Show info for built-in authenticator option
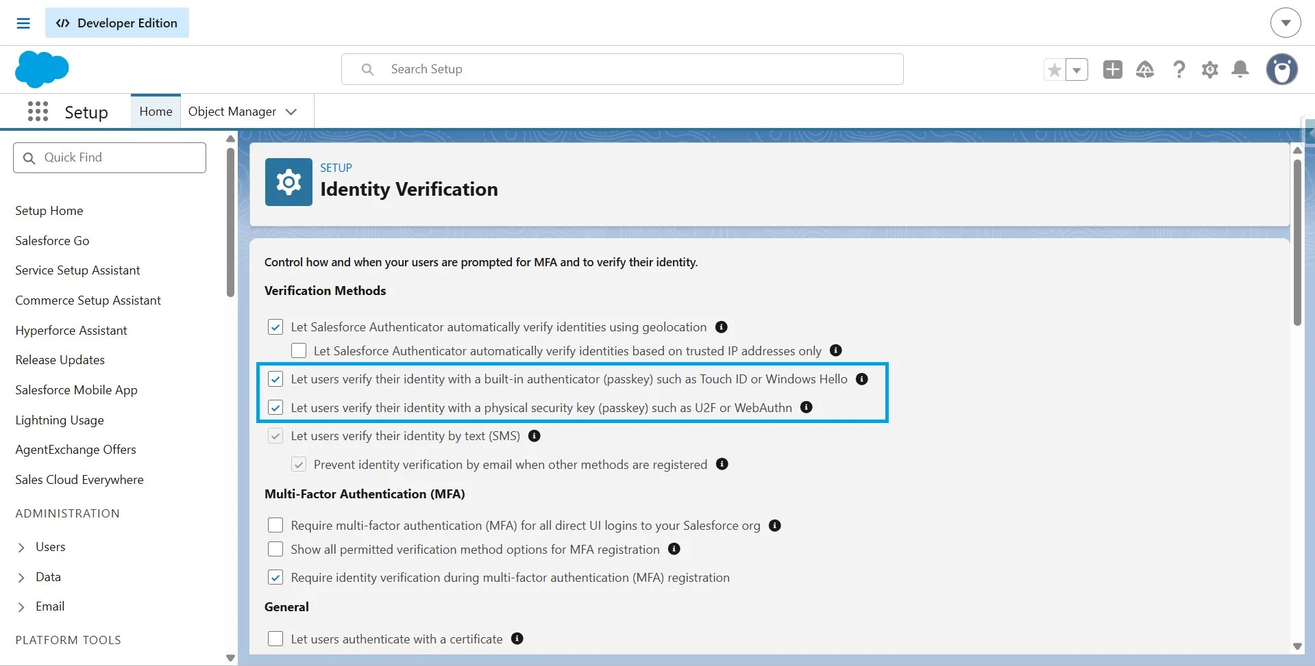The height and width of the screenshot is (666, 1315). click(862, 379)
